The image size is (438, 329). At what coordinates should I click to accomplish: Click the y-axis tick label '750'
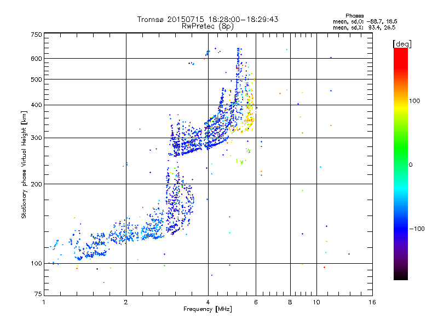pyautogui.click(x=36, y=35)
